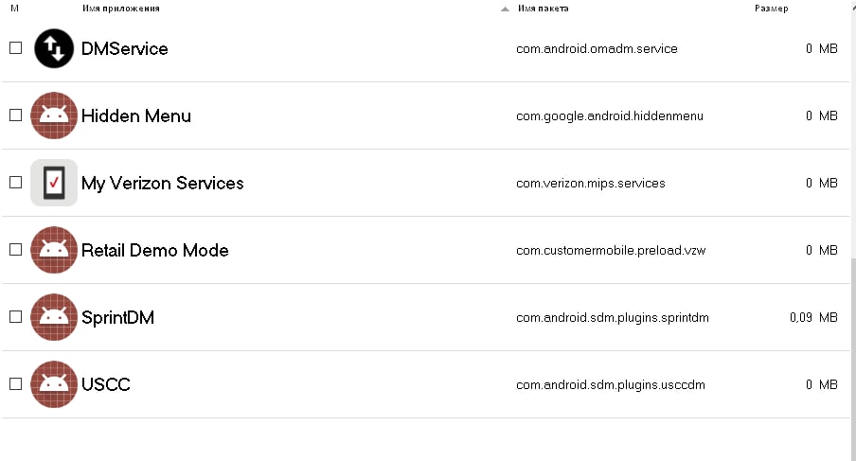The height and width of the screenshot is (461, 856).
Task: Tick the DMService checkbox
Action: coord(16,48)
